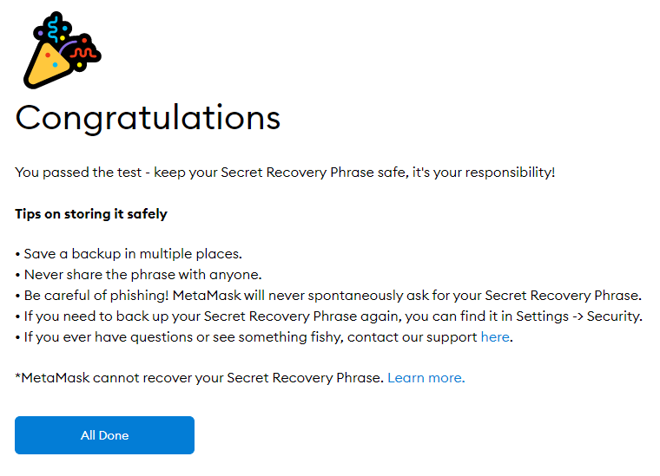Open the support 'here' link
The height and width of the screenshot is (476, 660).
point(495,336)
